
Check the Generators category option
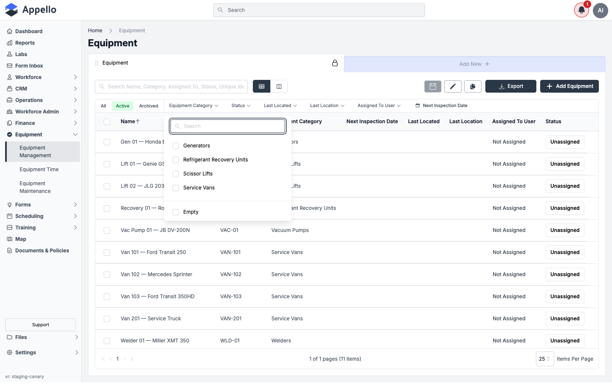[x=176, y=146]
